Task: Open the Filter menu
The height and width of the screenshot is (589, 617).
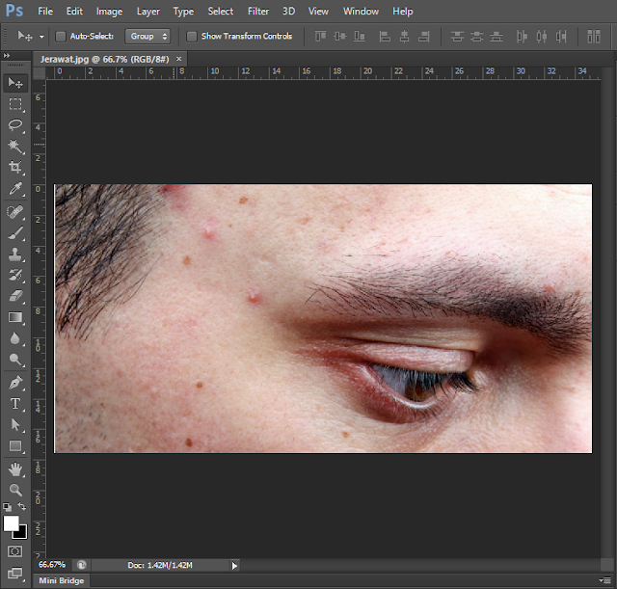Action: [x=258, y=12]
